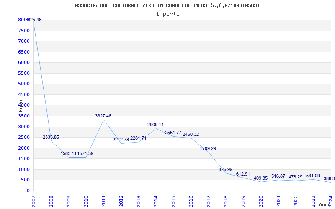Click the y-axis tick 7500

coord(24,31)
